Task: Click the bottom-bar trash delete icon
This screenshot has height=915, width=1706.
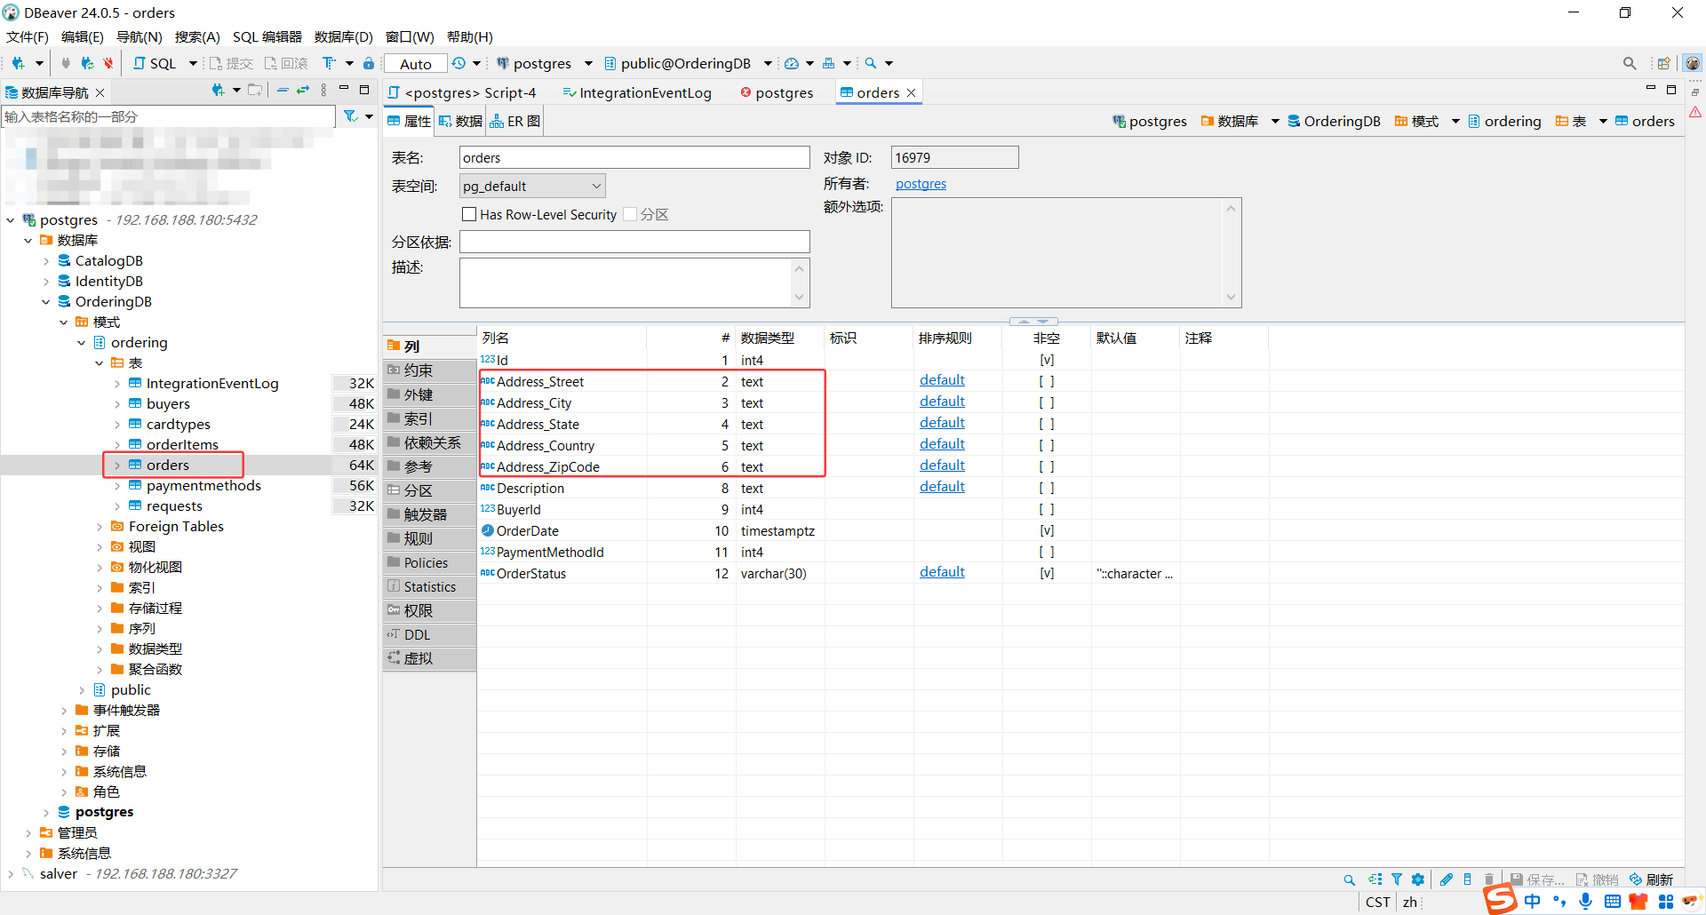Action: pyautogui.click(x=1489, y=879)
